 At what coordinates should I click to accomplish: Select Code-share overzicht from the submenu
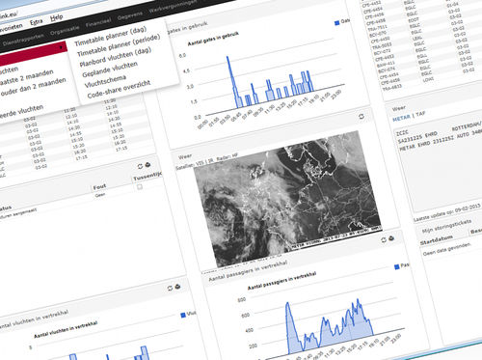coord(119,89)
